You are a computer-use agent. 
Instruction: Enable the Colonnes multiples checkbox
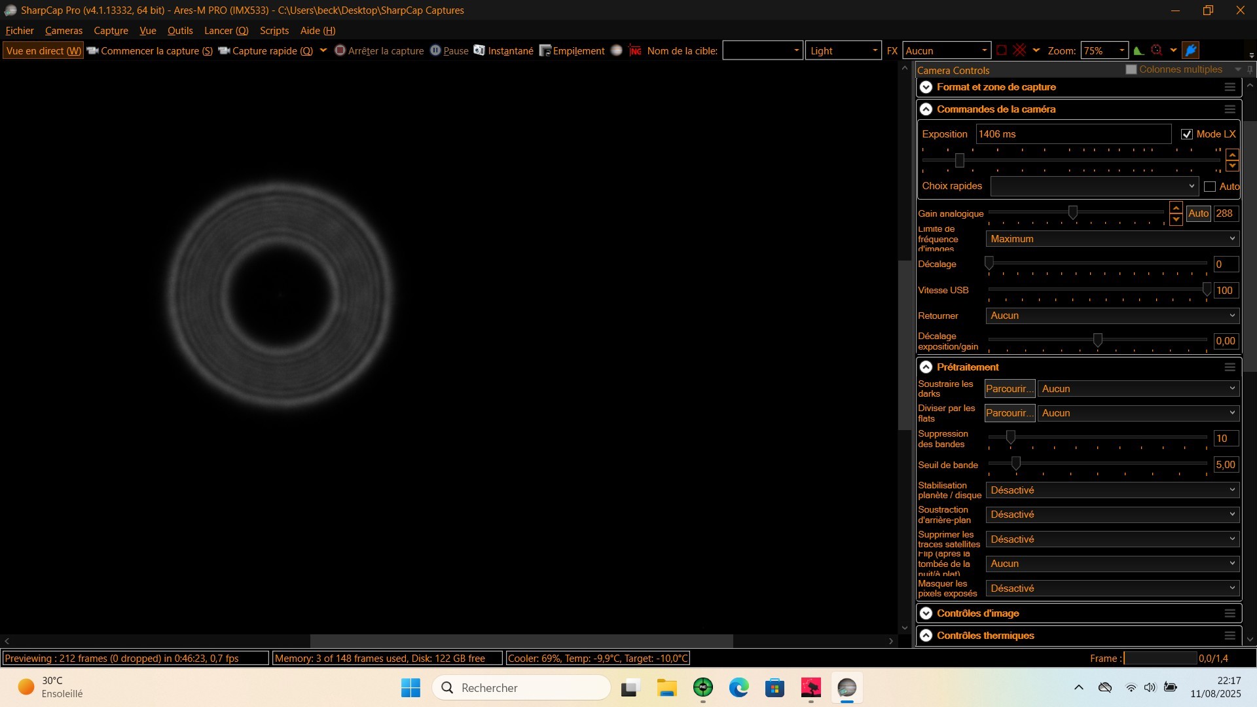point(1131,69)
